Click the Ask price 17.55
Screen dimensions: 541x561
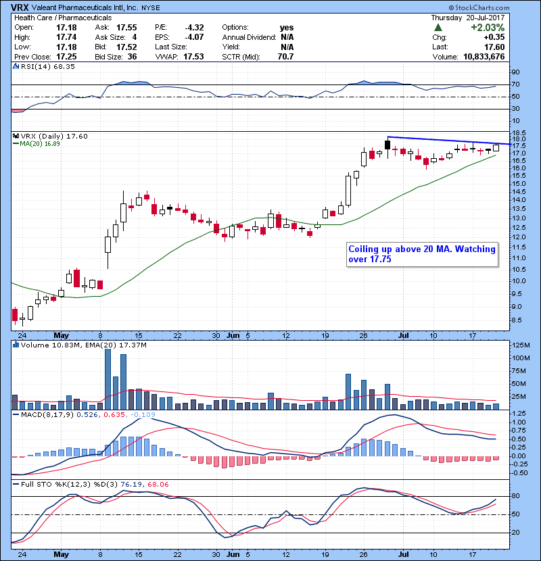point(126,28)
